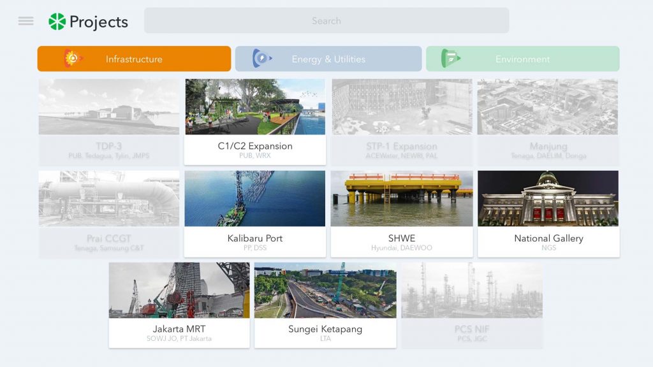Open the Prai CCGT project image
The height and width of the screenshot is (367, 653).
click(x=109, y=199)
